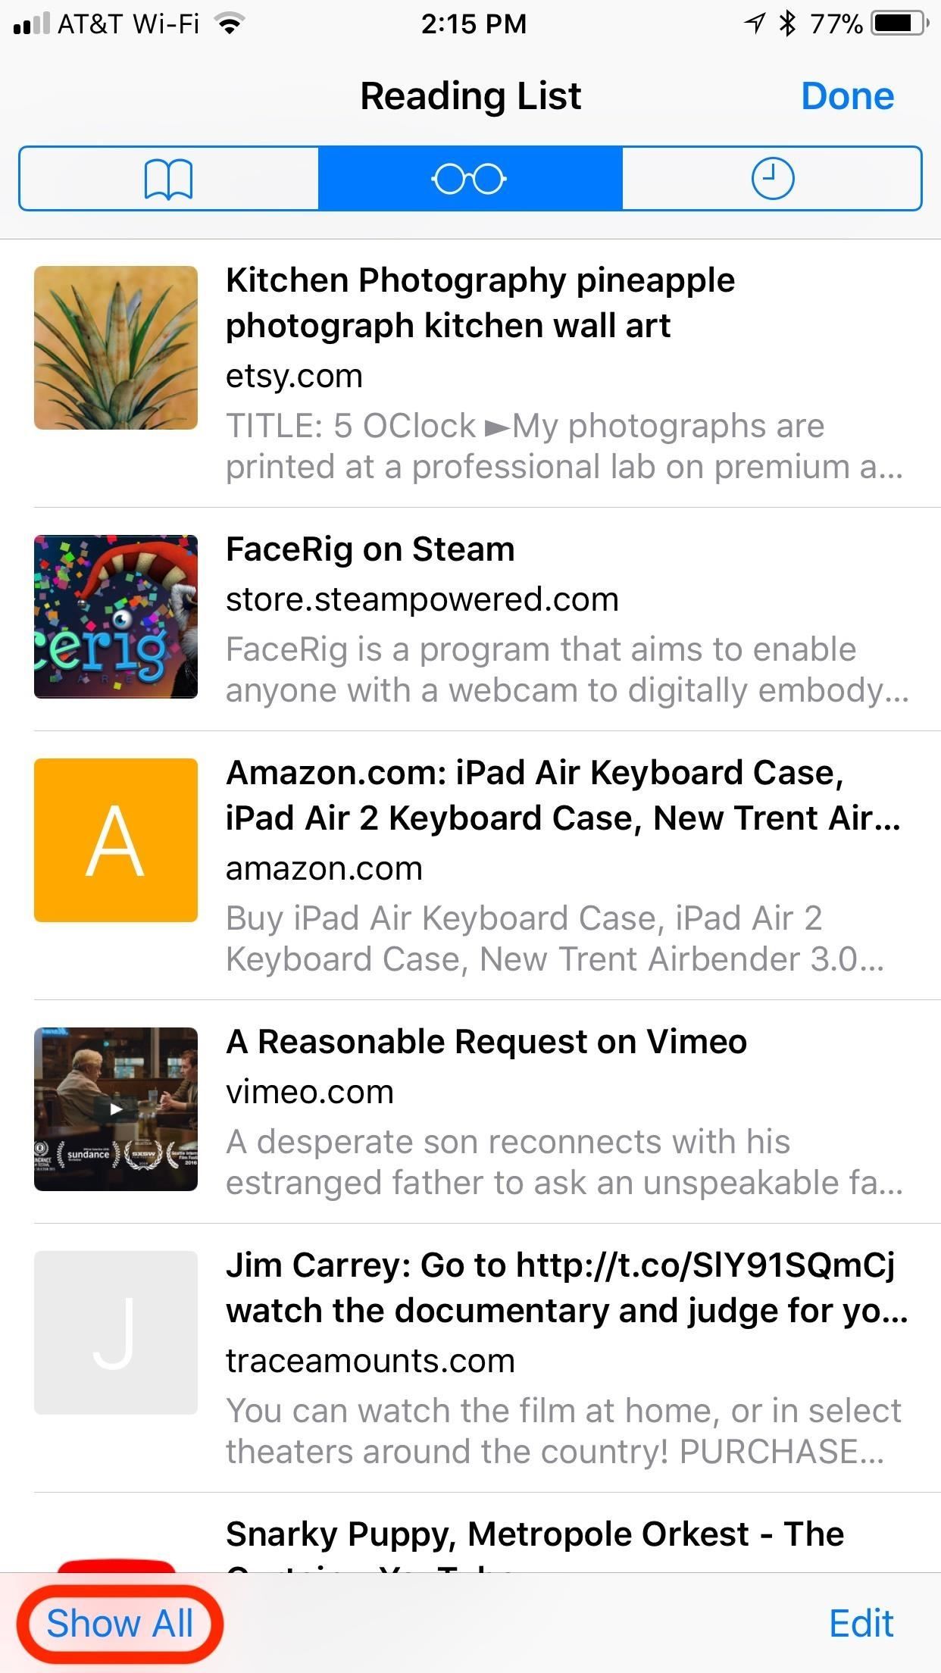Dismiss Reading List with Done
The width and height of the screenshot is (941, 1673).
[x=849, y=95]
